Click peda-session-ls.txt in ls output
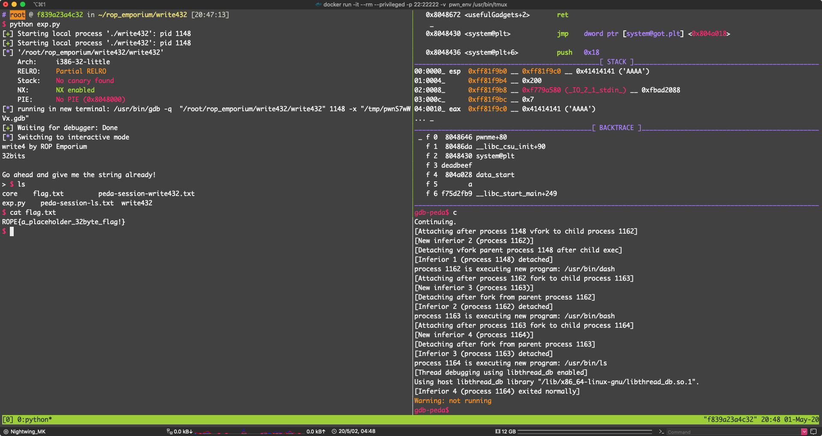Viewport: 822px width, 436px height. (x=77, y=203)
